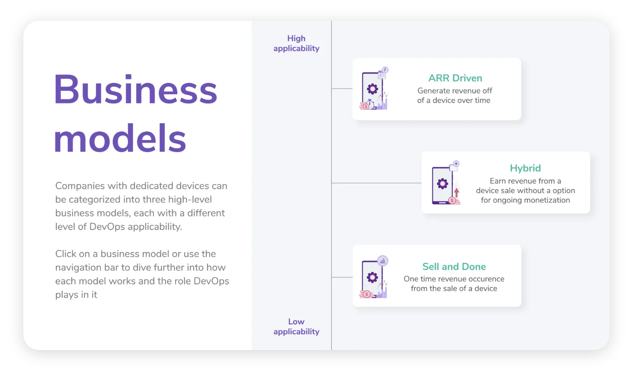The width and height of the screenshot is (633, 376).
Task: Click the Hybrid green heading
Action: pyautogui.click(x=525, y=168)
